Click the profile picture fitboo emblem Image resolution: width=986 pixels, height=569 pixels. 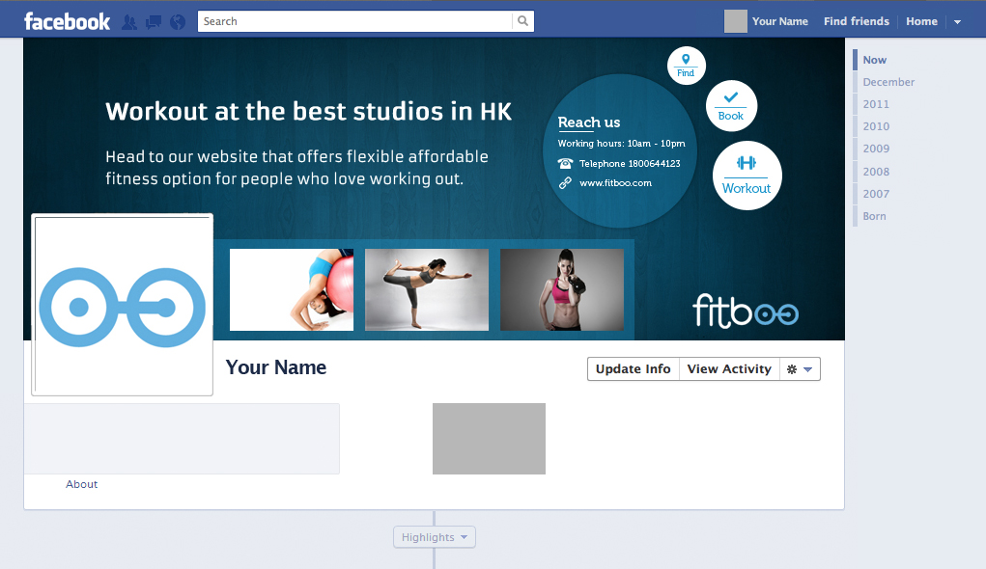(122, 305)
